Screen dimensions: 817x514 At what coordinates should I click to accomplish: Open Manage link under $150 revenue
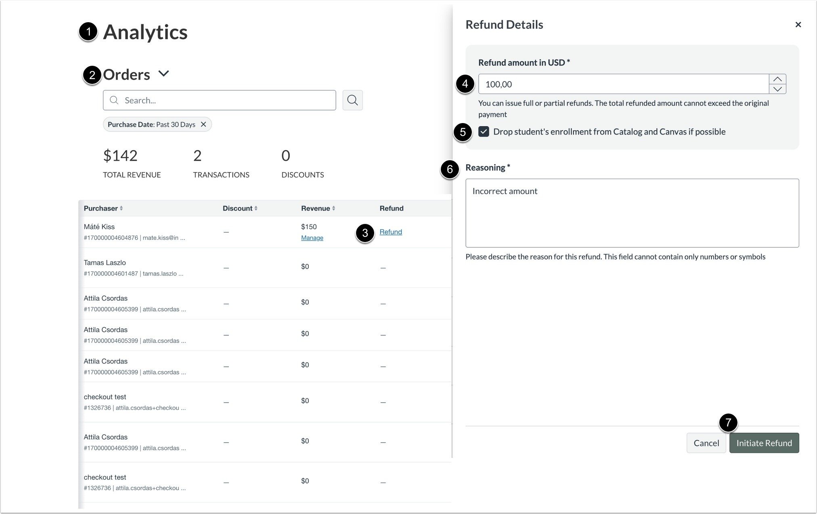click(x=312, y=238)
